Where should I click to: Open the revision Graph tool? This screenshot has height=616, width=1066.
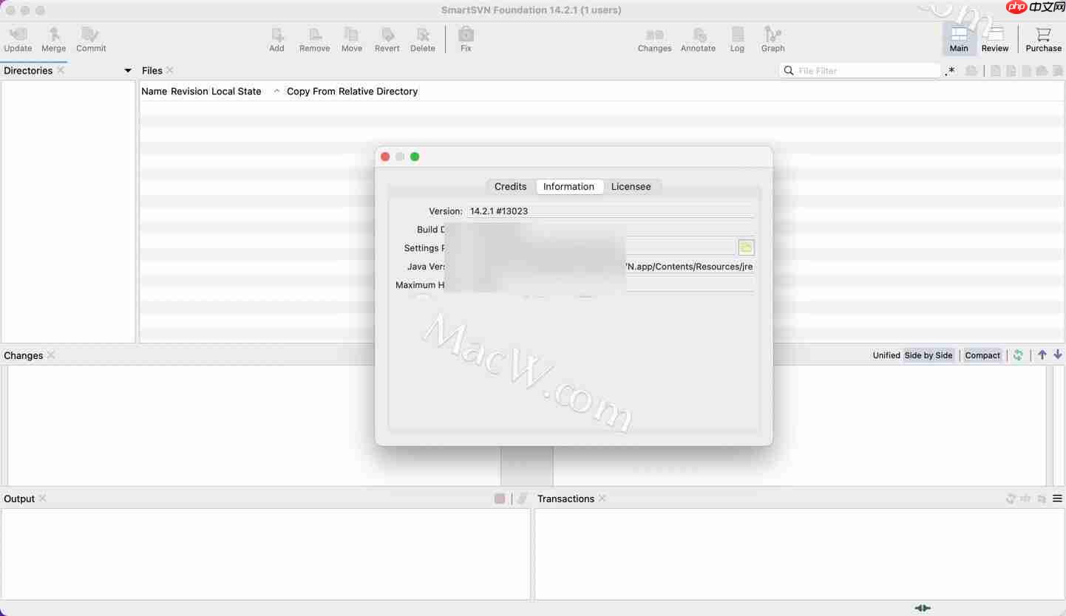click(773, 38)
